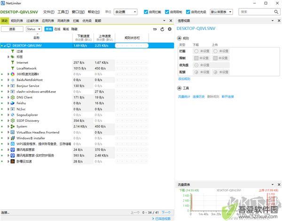The image size is (282, 221).
Task: Click the upload speed column header
Action: pyautogui.click(x=104, y=38)
